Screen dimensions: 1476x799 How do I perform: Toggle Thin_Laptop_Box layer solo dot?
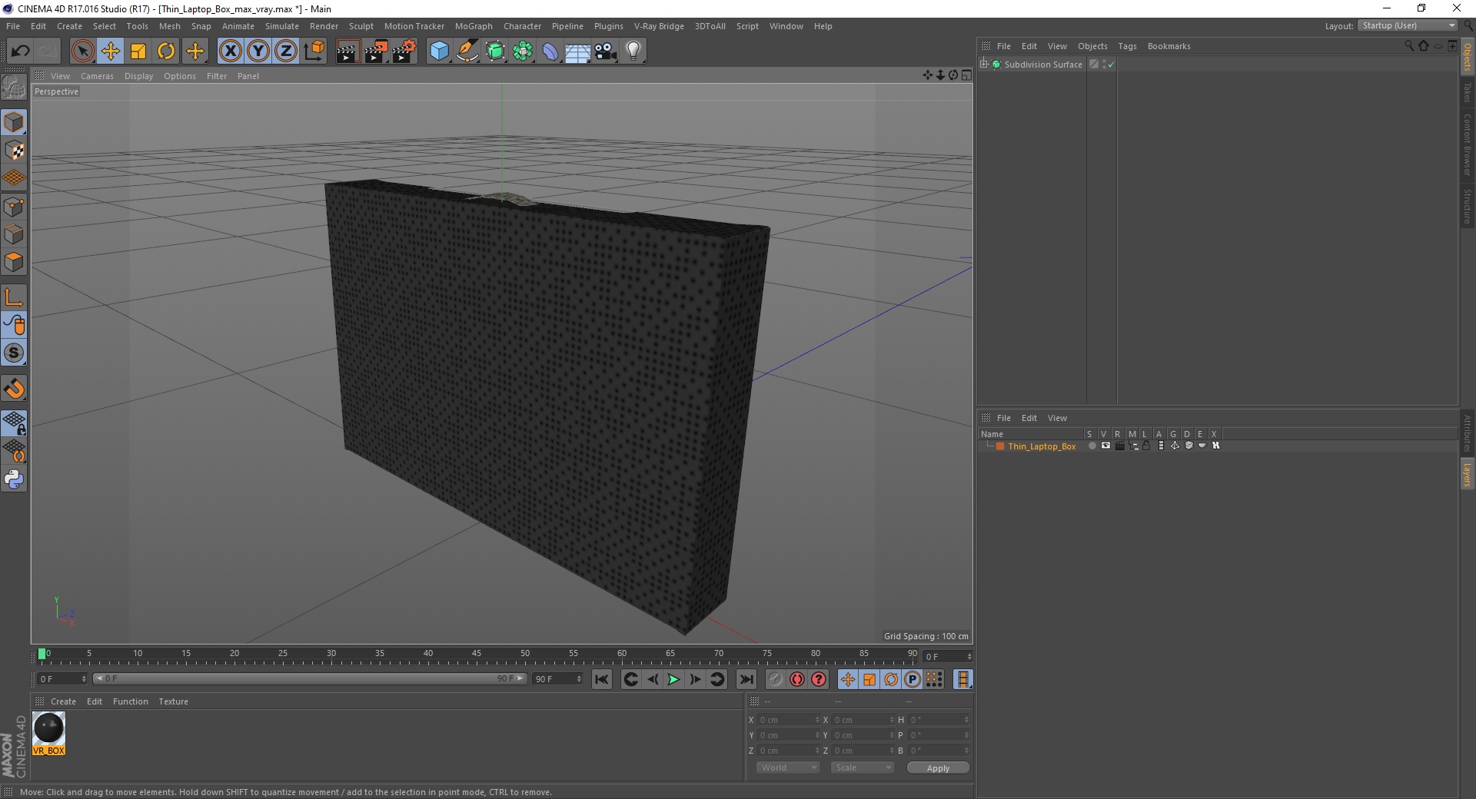[x=1092, y=446]
